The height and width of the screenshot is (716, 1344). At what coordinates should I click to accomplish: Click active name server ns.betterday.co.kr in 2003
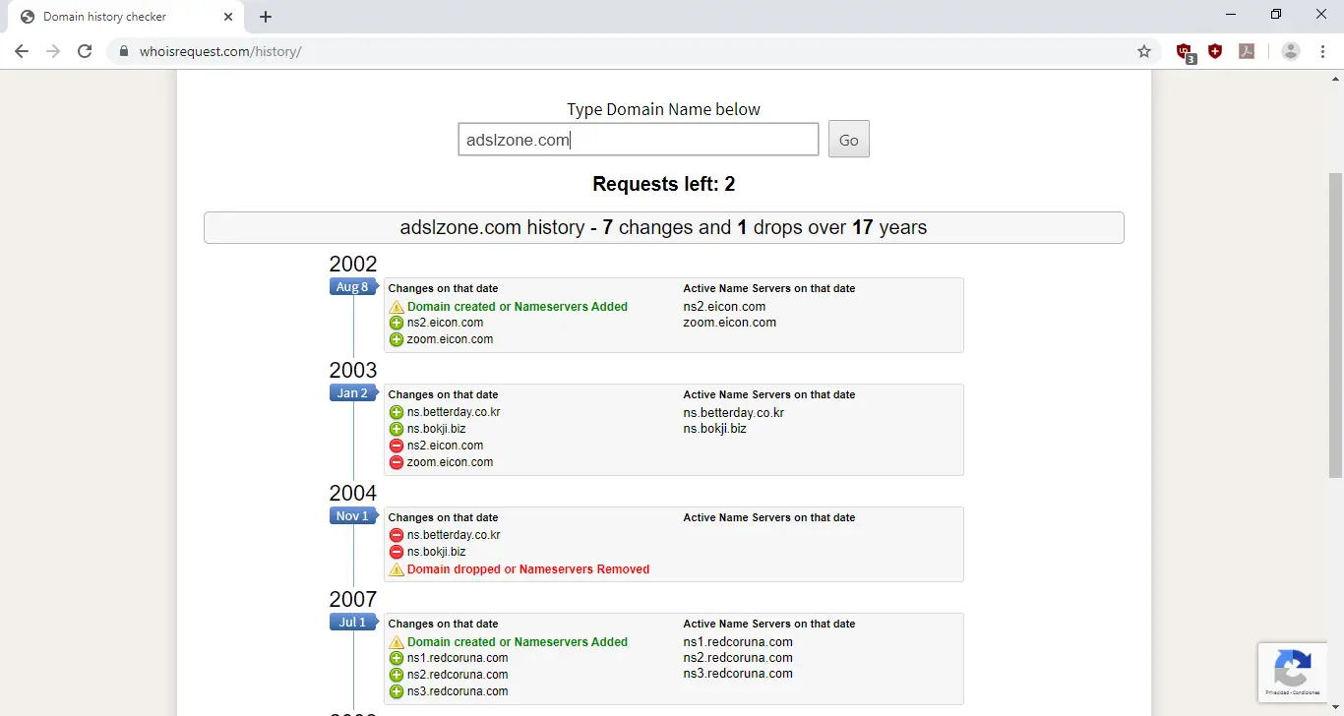(x=734, y=413)
